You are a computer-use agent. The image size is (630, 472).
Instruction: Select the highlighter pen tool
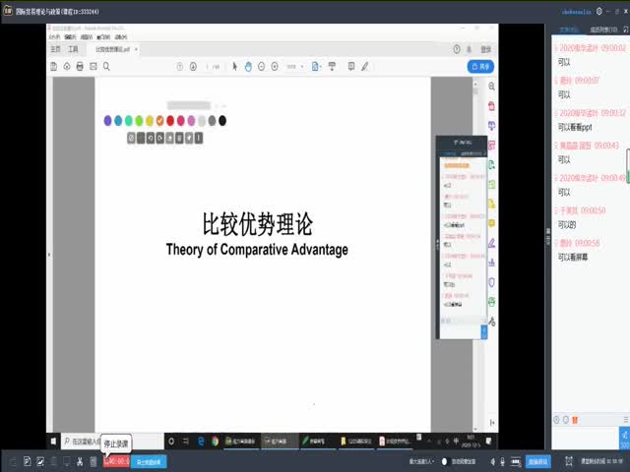coord(365,67)
